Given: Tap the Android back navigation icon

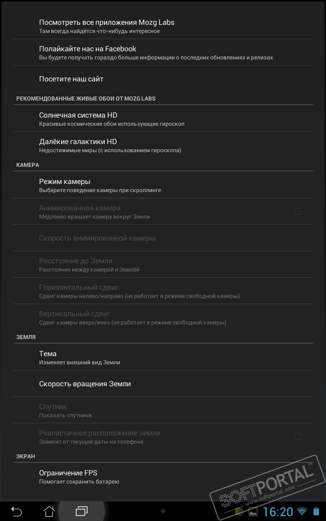Looking at the screenshot, I should click(16, 511).
